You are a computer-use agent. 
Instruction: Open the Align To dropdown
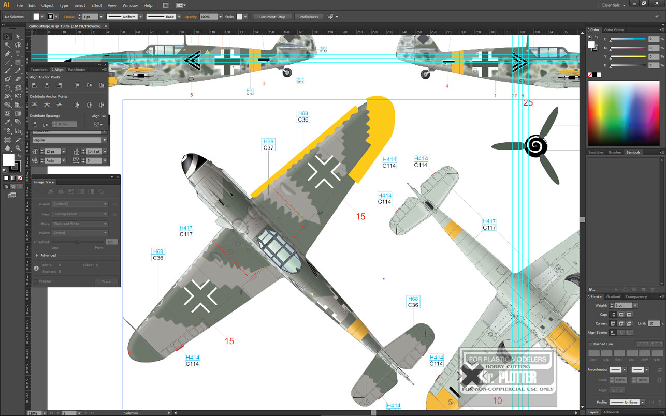[98, 124]
